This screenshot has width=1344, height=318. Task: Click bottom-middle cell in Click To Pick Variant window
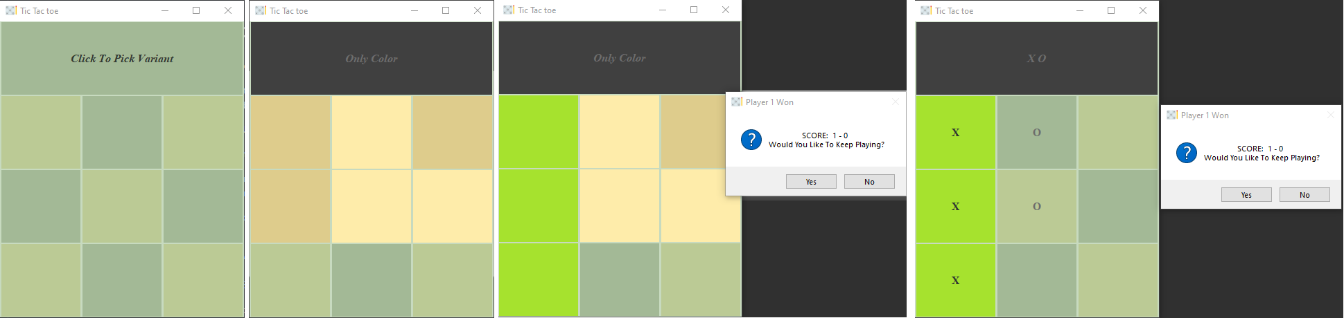coord(122,280)
